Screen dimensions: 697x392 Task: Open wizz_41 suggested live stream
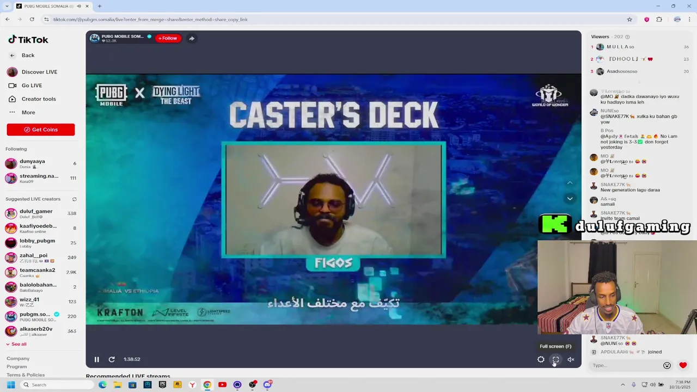(41, 302)
